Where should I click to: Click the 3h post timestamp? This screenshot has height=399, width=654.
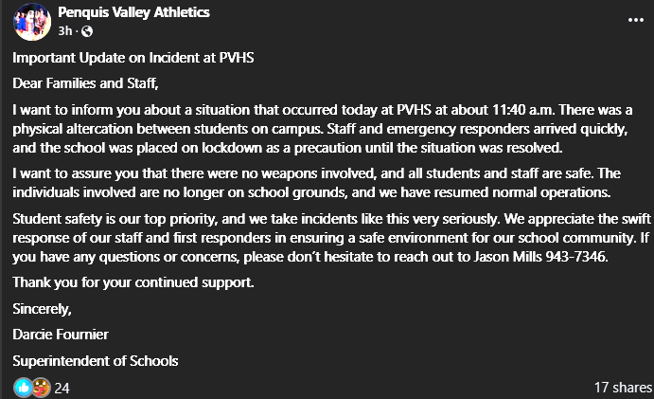[64, 31]
